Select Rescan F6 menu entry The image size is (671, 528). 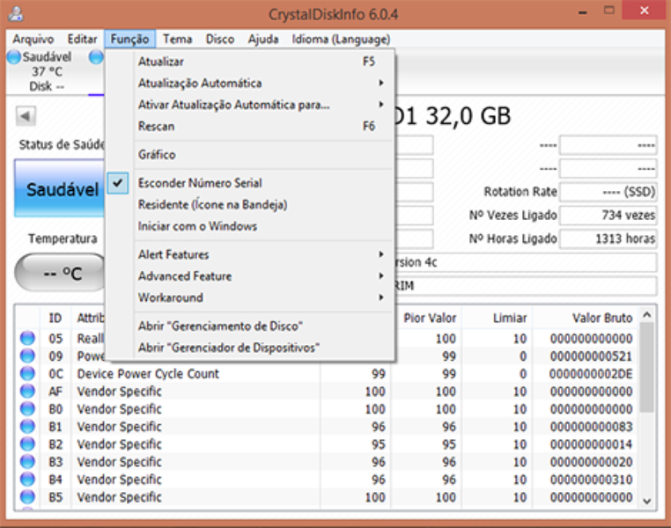tap(249, 126)
